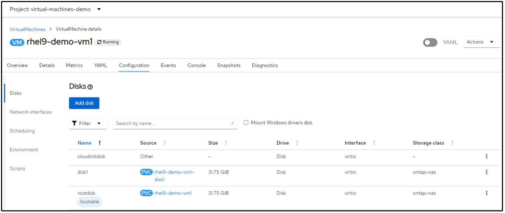
Task: Sort by Source column sort icon
Action: pyautogui.click(x=165, y=143)
